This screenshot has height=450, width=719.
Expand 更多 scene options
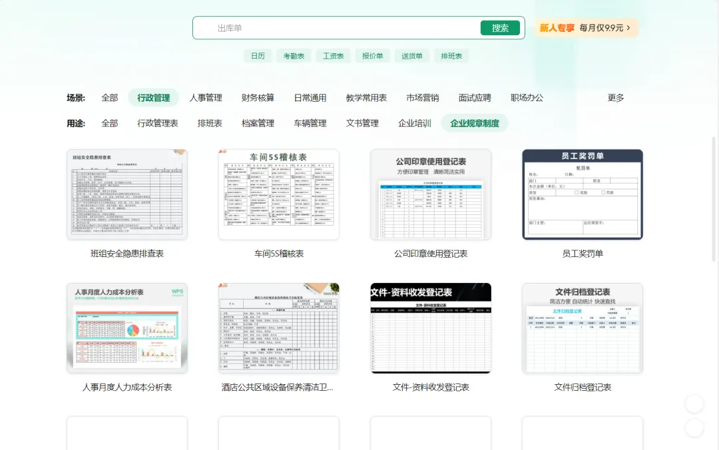pyautogui.click(x=616, y=98)
